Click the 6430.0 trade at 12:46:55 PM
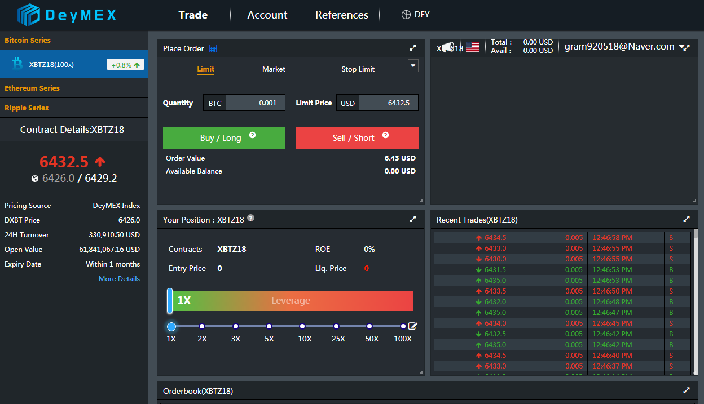The width and height of the screenshot is (704, 404). pos(562,259)
